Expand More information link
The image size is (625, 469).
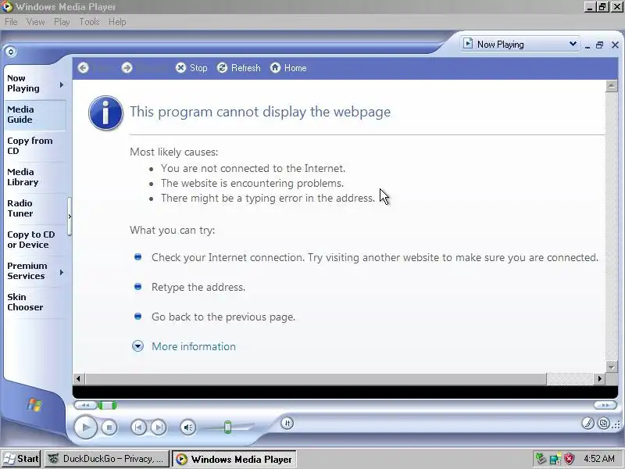tap(194, 346)
